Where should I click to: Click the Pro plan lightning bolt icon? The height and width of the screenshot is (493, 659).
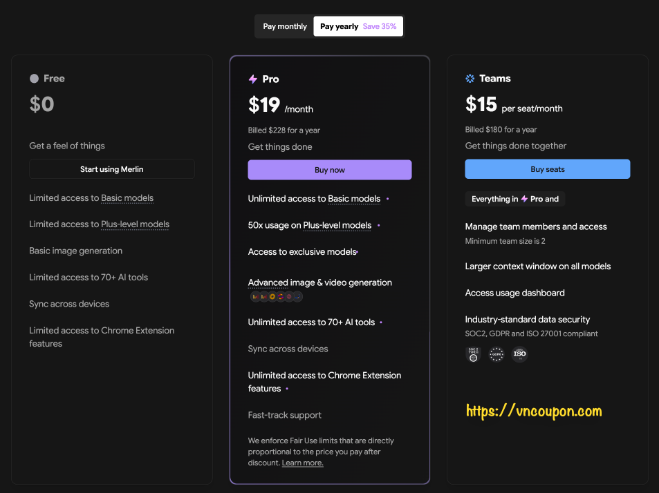click(253, 79)
